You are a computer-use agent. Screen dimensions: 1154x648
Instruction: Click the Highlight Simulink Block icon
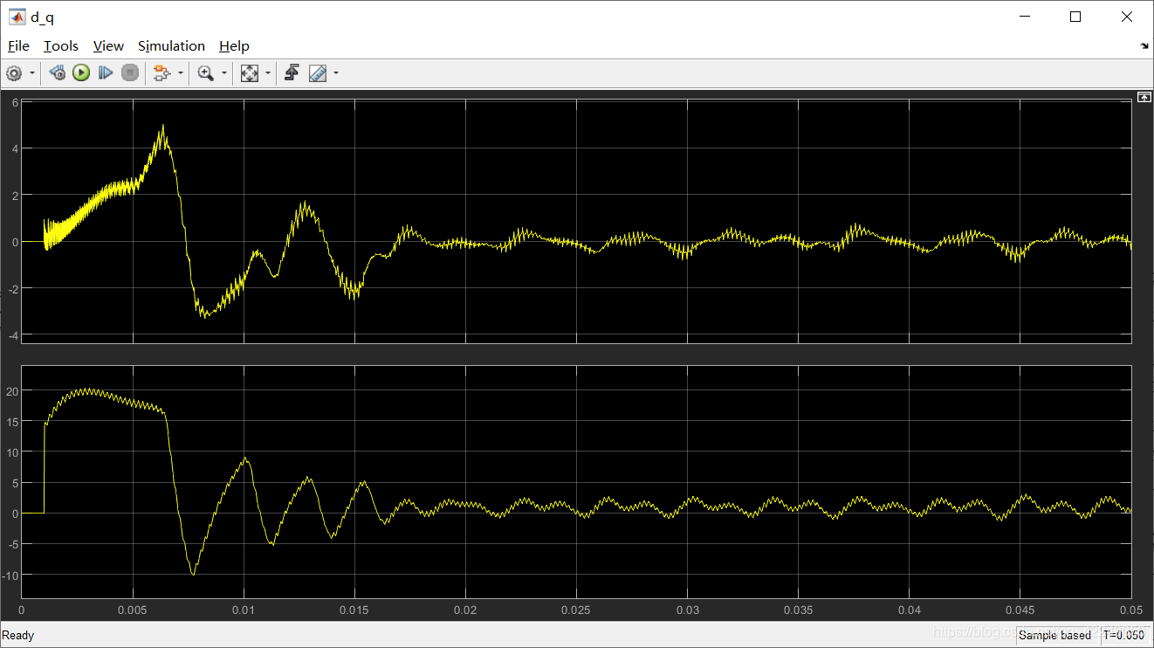click(x=161, y=73)
